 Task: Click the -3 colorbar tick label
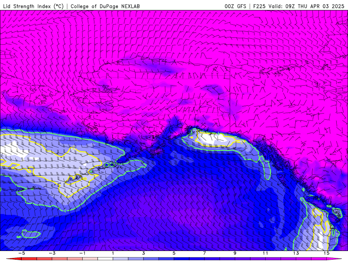52,253
